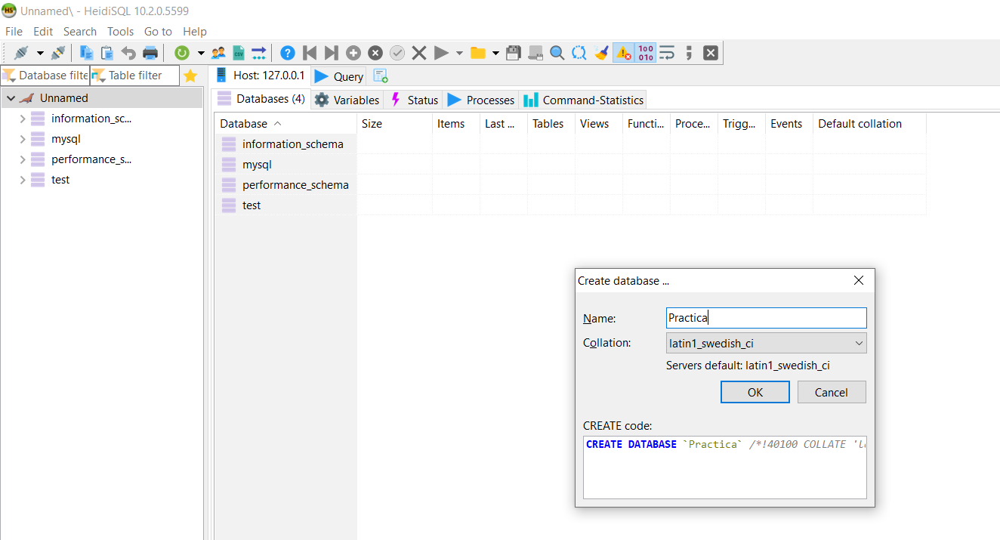Image resolution: width=1000 pixels, height=540 pixels.
Task: Switch to the Query tab
Action: (x=340, y=76)
